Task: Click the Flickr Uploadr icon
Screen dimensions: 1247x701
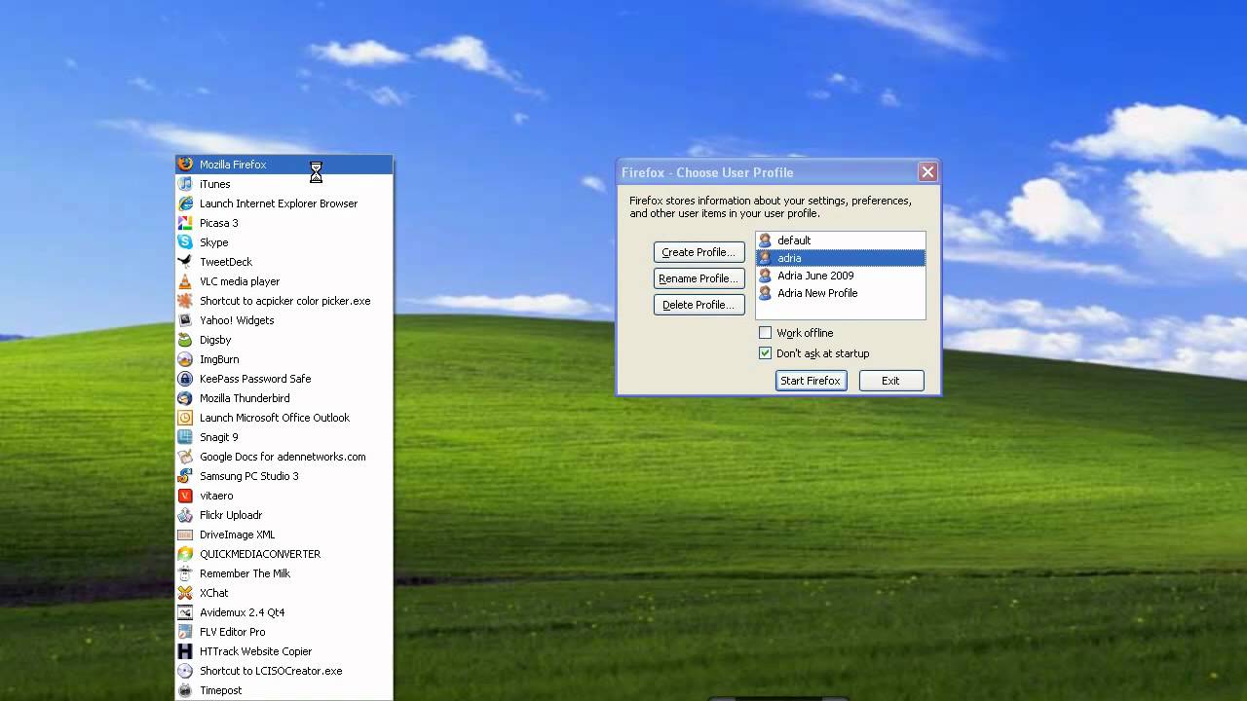Action: point(185,515)
